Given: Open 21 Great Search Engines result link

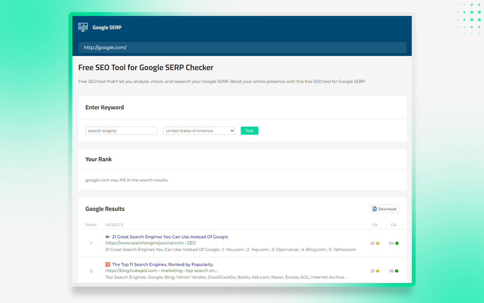Looking at the screenshot, I should click(x=170, y=237).
